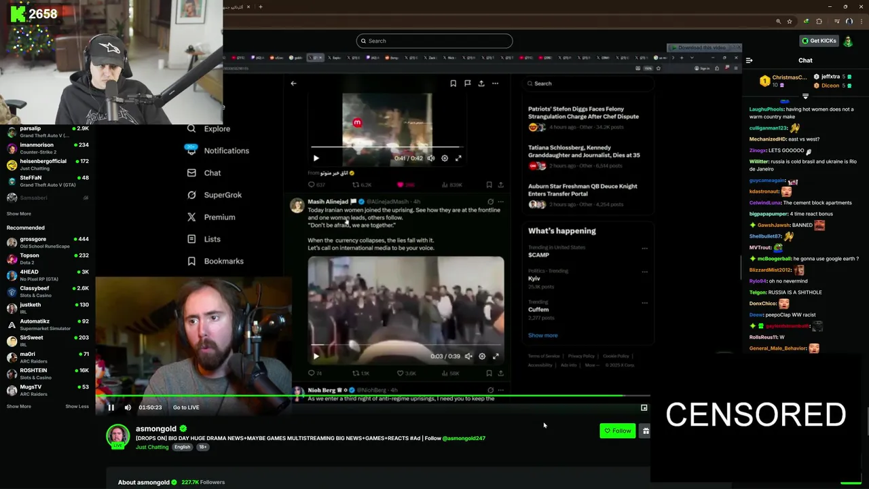Viewport: 869px width, 489px height.
Task: Bookmark Masih Alinejad tweet
Action: tap(489, 374)
